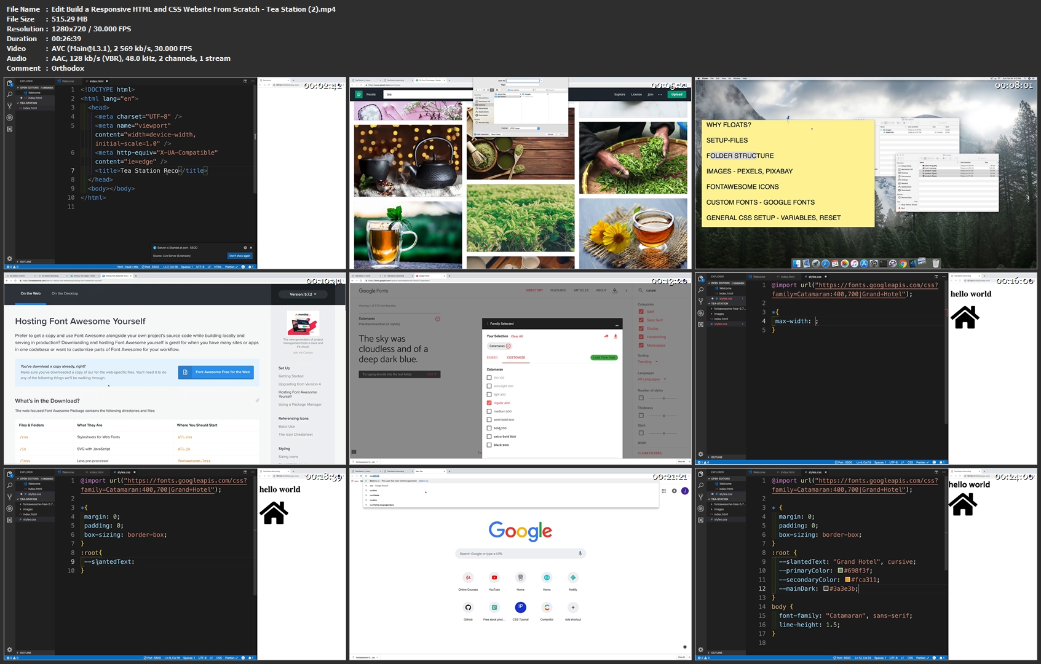The image size is (1041, 664).
Task: Switch to the On the Desktop tab
Action: click(65, 293)
